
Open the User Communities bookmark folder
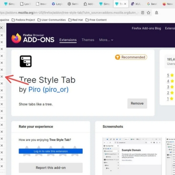(52, 20)
